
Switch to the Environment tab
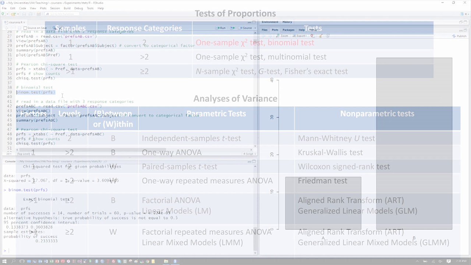[270, 22]
